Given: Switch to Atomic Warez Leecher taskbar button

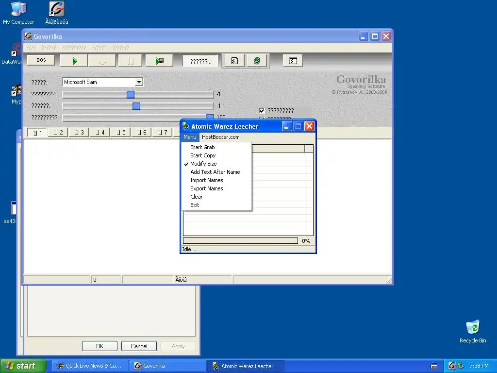Looking at the screenshot, I should 246,366.
